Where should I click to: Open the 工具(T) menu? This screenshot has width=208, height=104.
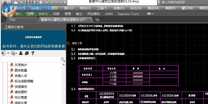click(x=102, y=8)
